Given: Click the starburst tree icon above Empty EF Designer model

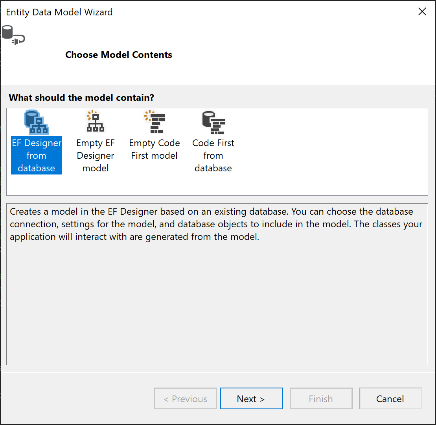Looking at the screenshot, I should click(x=95, y=122).
